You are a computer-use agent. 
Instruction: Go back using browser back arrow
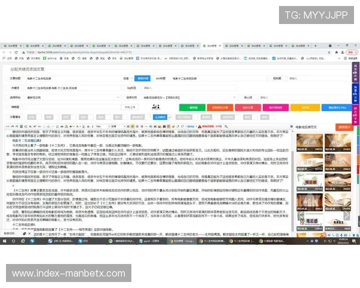(4, 52)
